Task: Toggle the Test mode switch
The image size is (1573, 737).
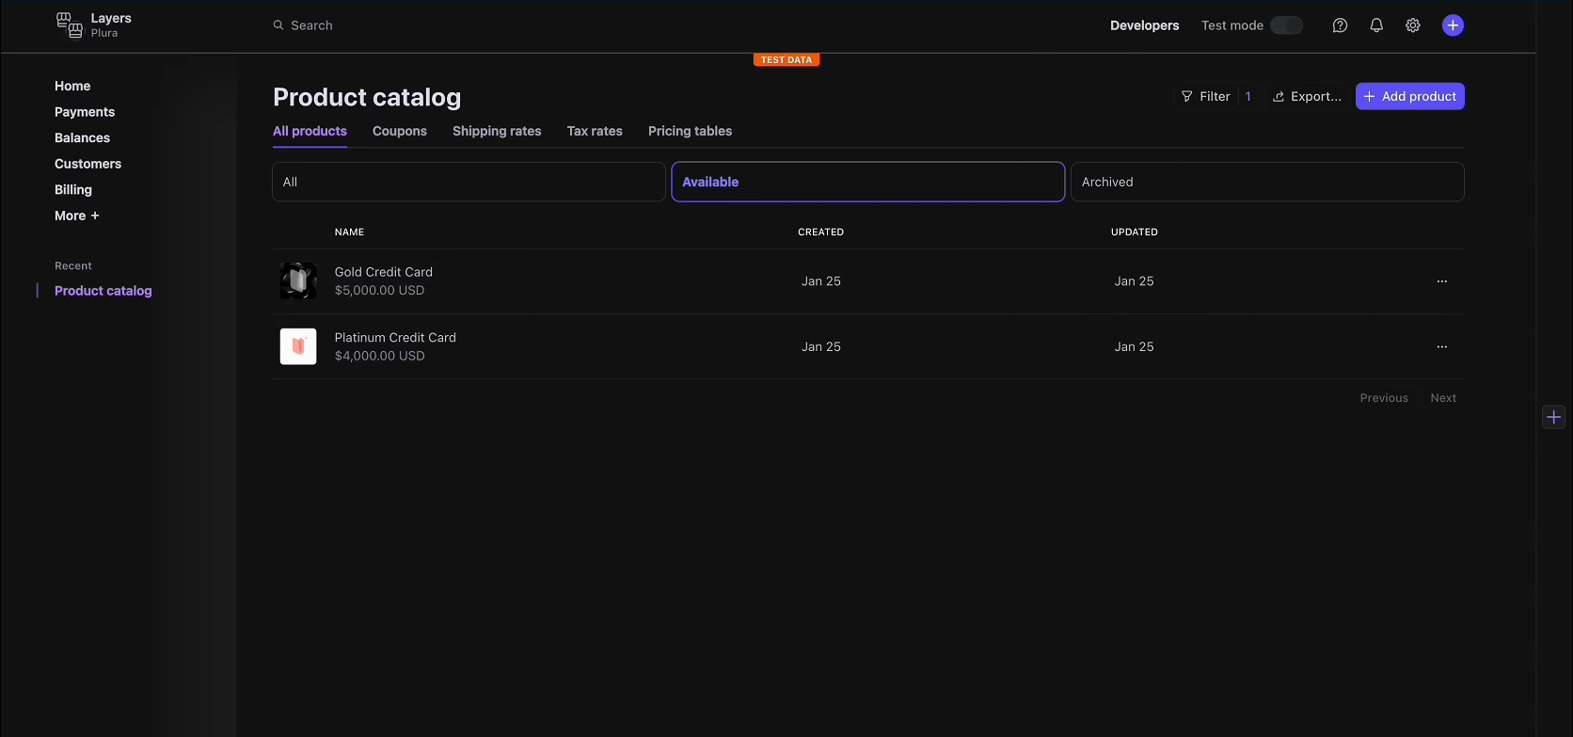Action: (x=1286, y=25)
